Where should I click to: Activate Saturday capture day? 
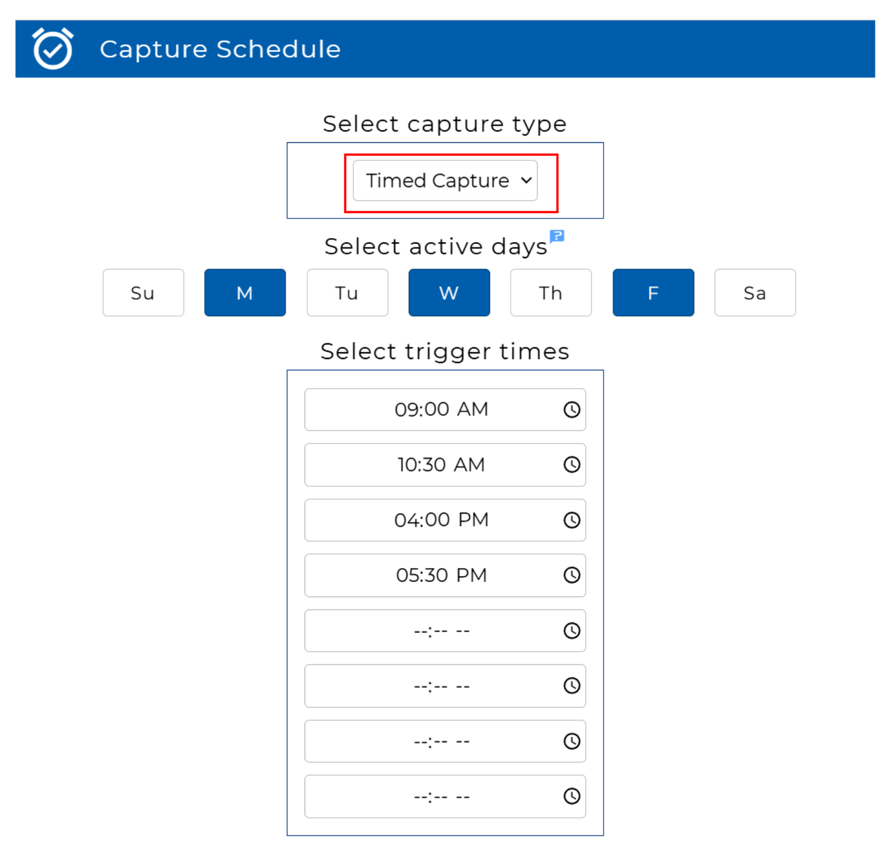coord(754,293)
